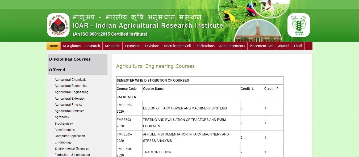Open the Alumni menu item
This screenshot has height=157, width=359.
click(x=283, y=46)
